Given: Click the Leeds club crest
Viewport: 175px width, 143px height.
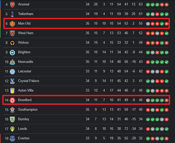Looking at the screenshot, I should [x=12, y=129].
